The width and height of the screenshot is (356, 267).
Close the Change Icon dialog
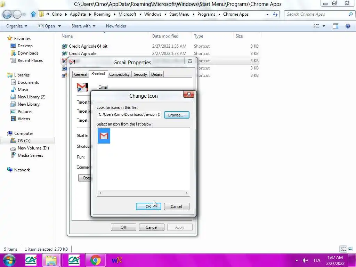[189, 94]
